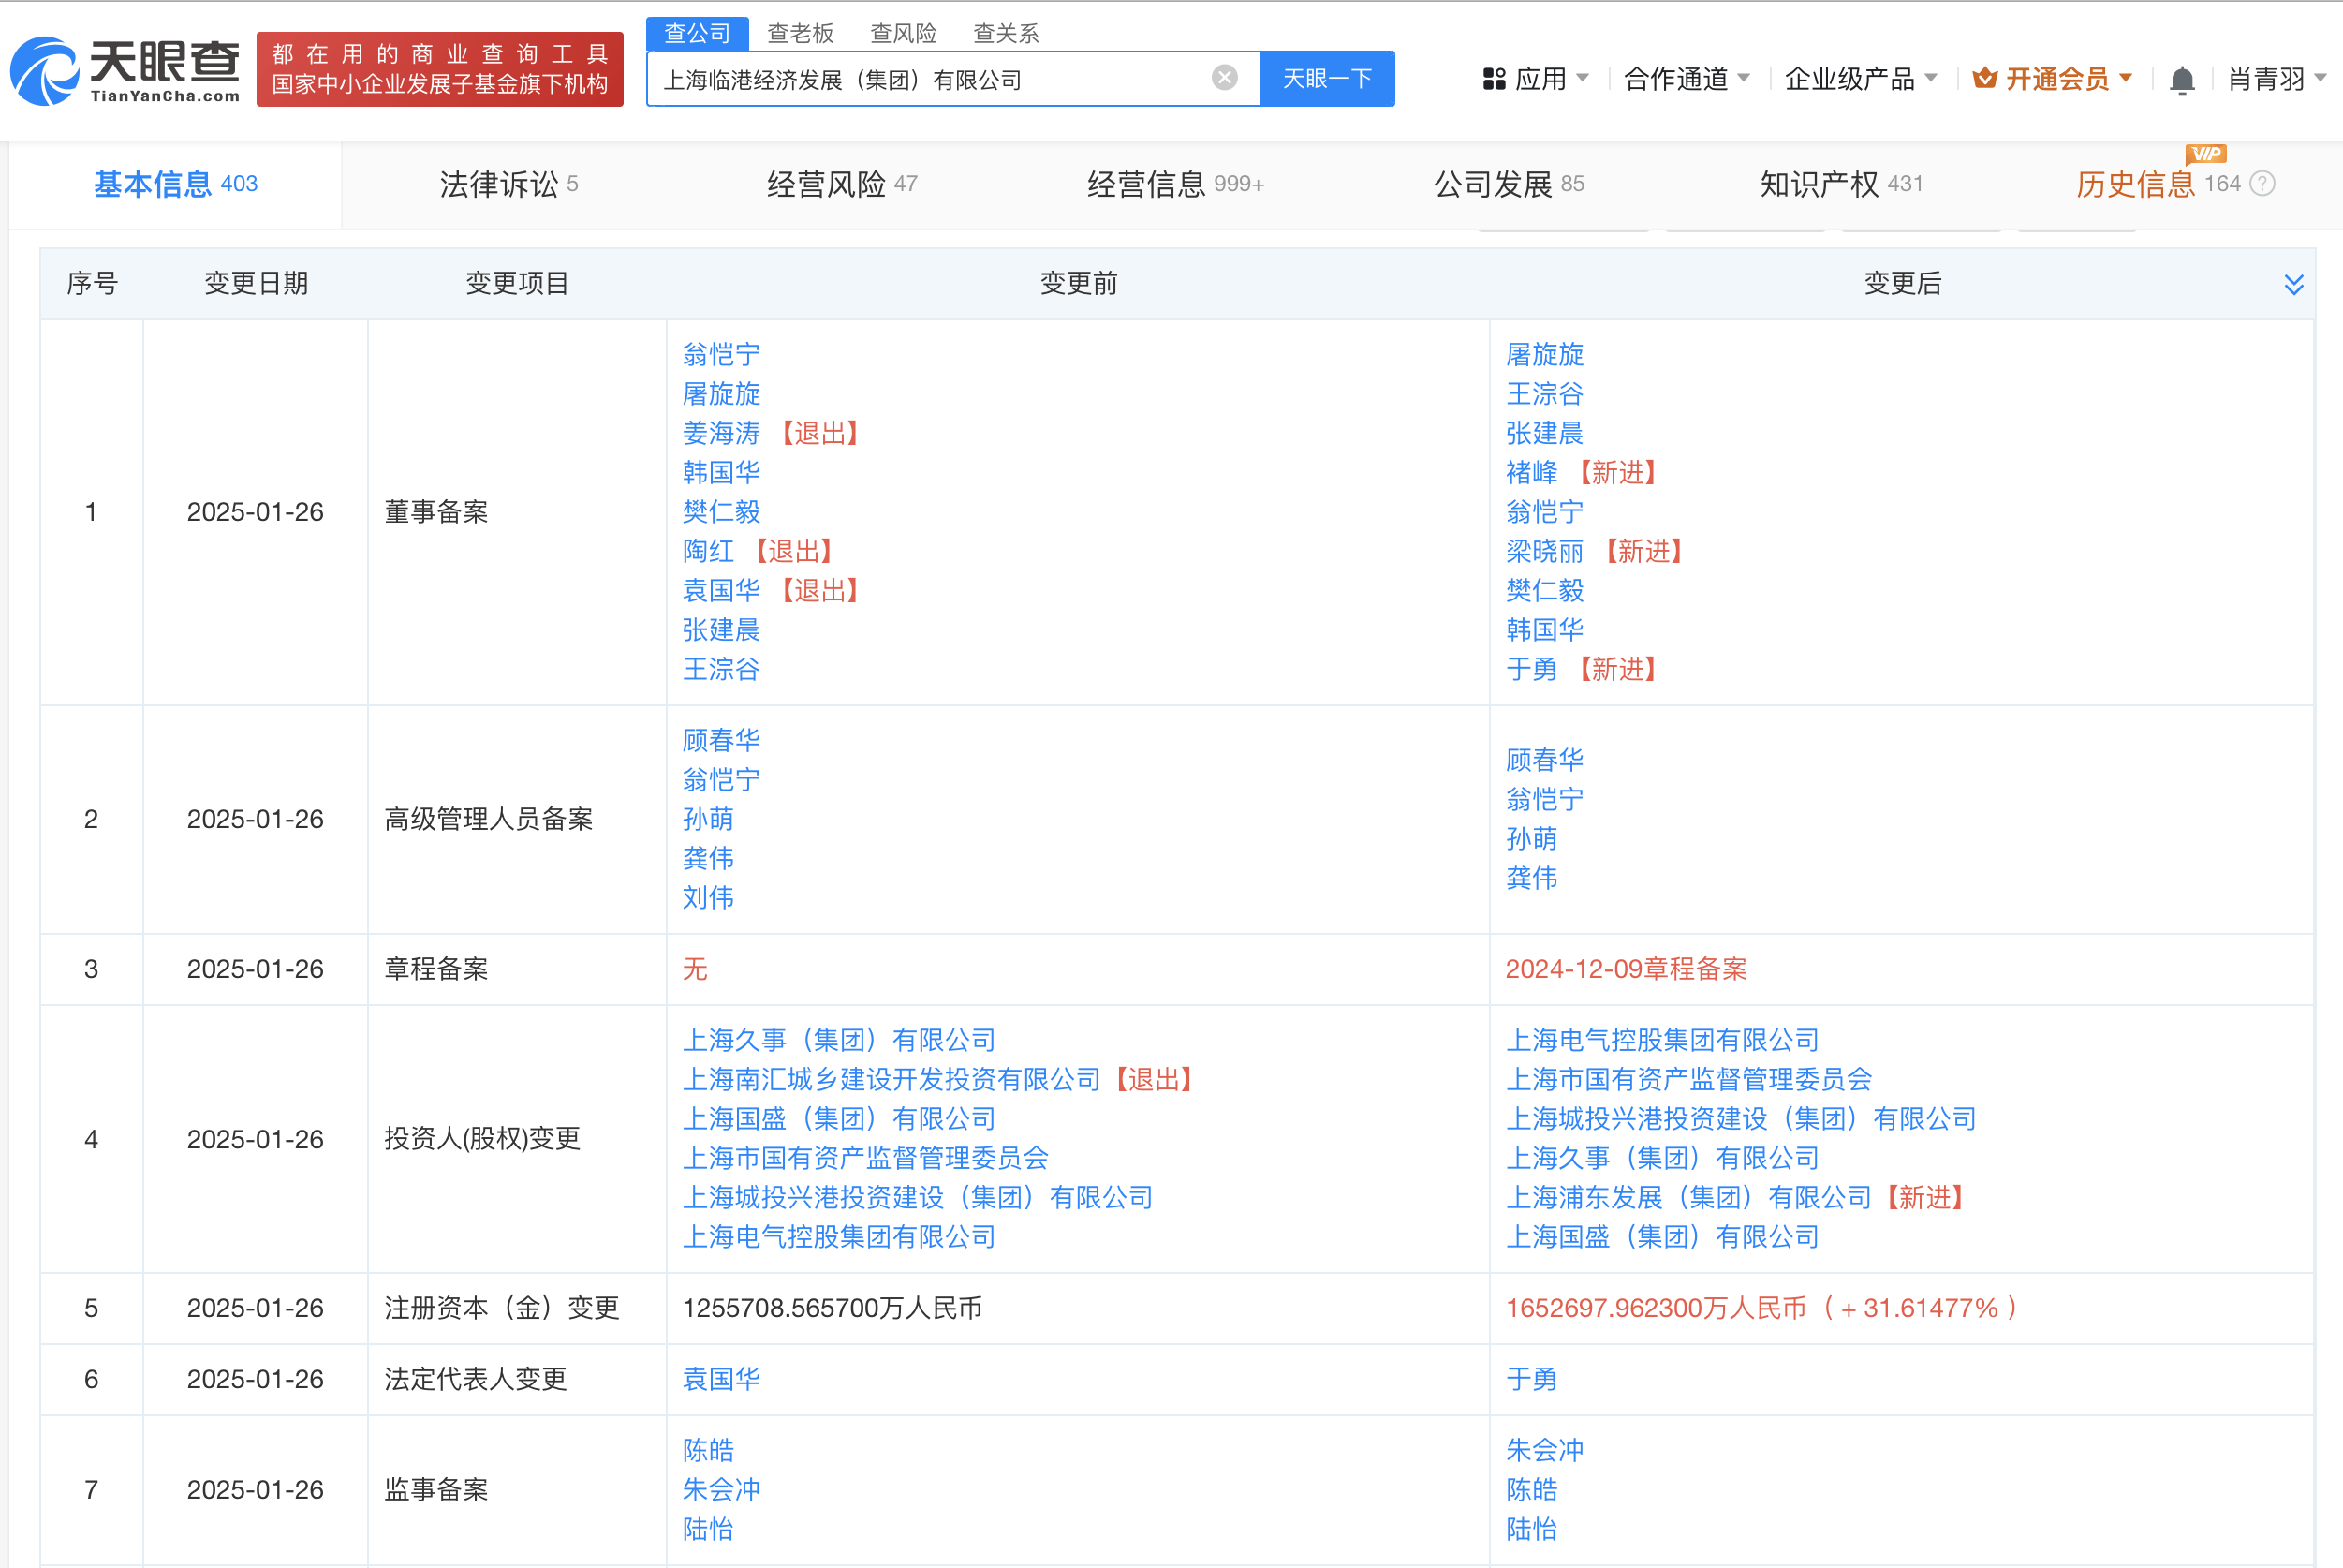Open 袁国华 in the 法定代表人变更 row
2343x1568 pixels.
point(721,1379)
